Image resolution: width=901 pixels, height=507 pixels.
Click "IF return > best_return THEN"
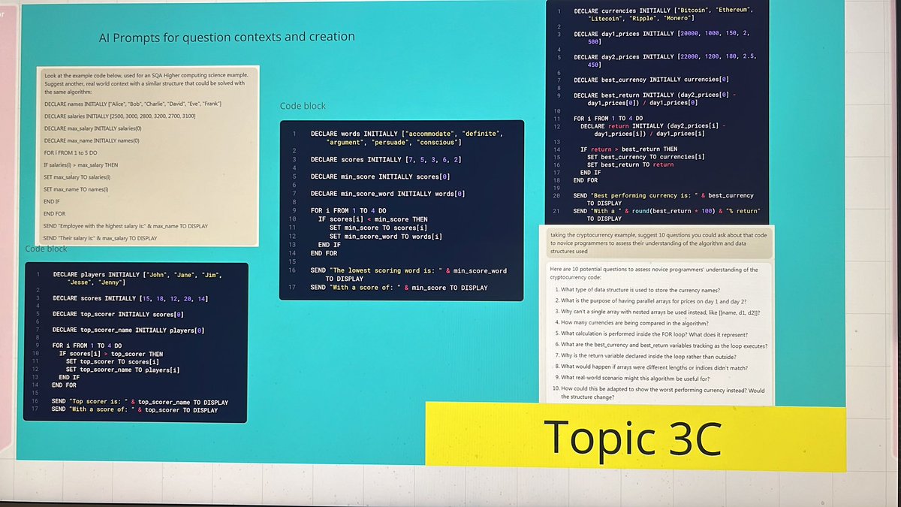(628, 149)
